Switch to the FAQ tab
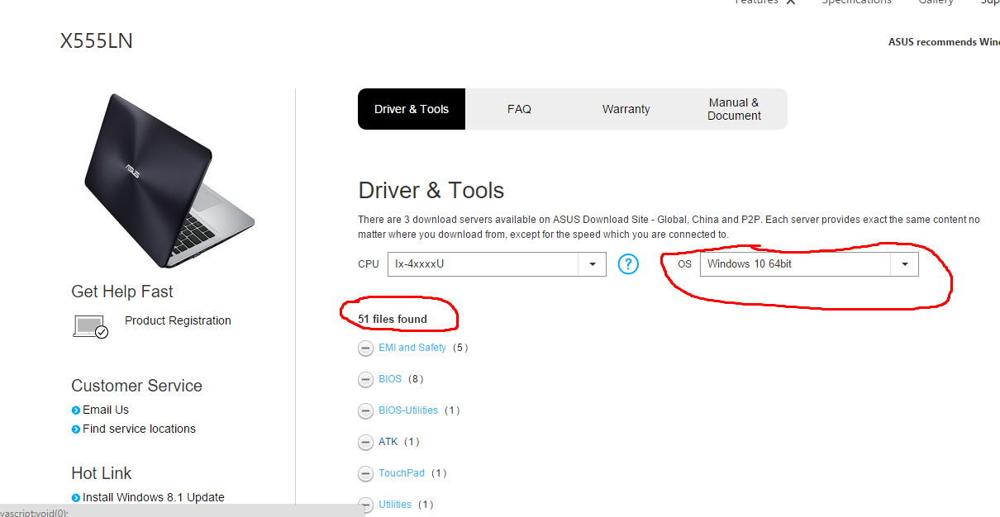1000x517 pixels. pos(519,109)
